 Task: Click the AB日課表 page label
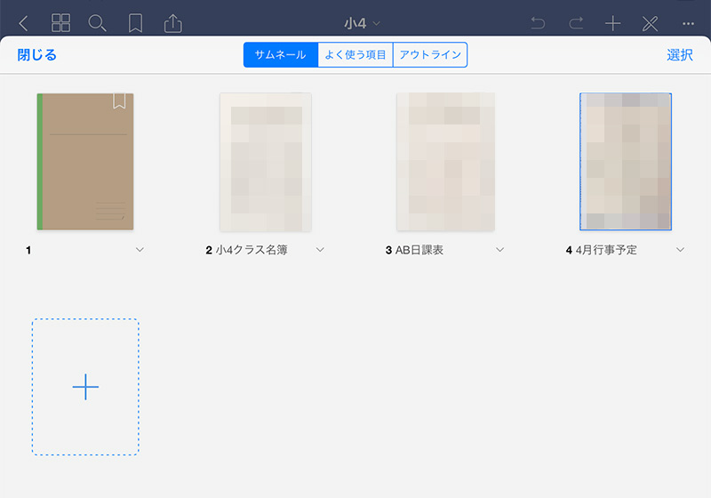tap(419, 250)
